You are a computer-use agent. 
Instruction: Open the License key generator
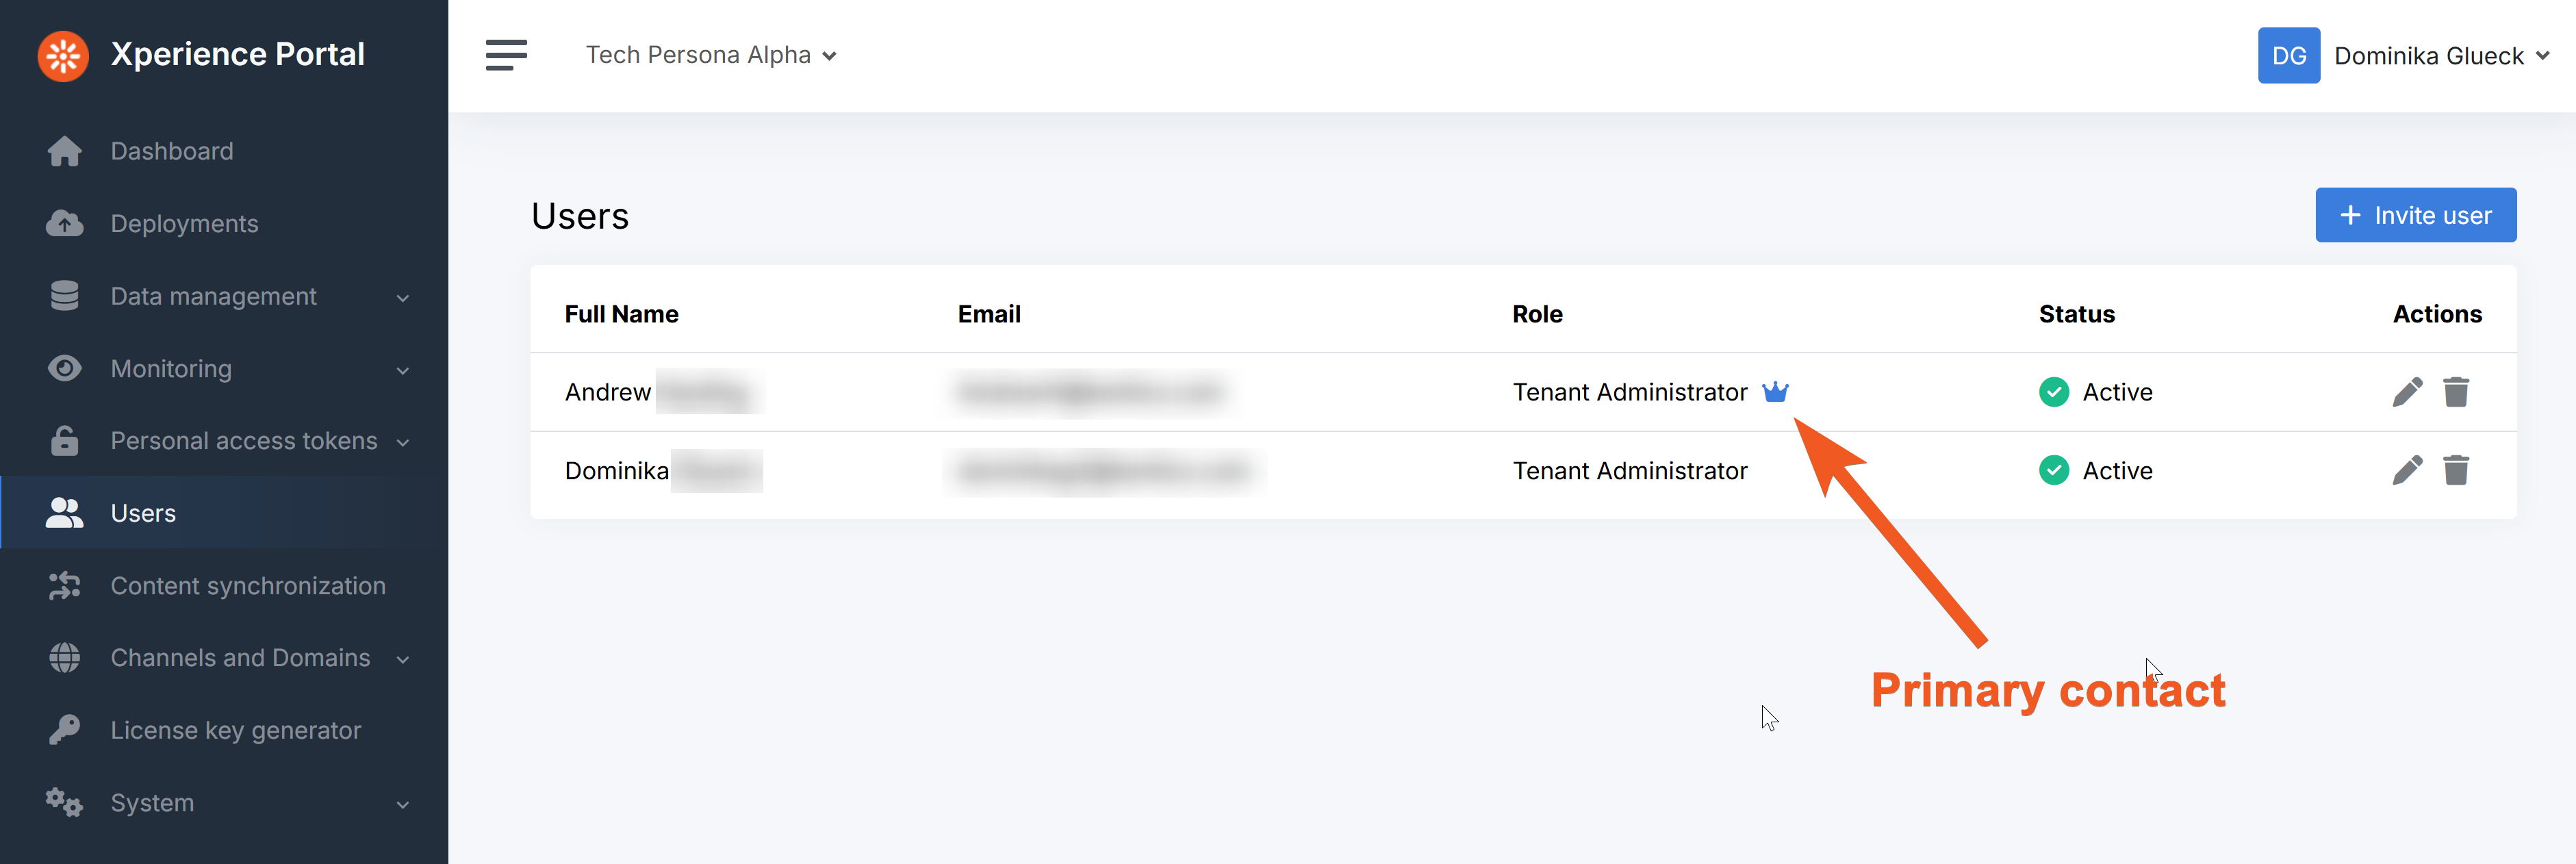tap(235, 731)
